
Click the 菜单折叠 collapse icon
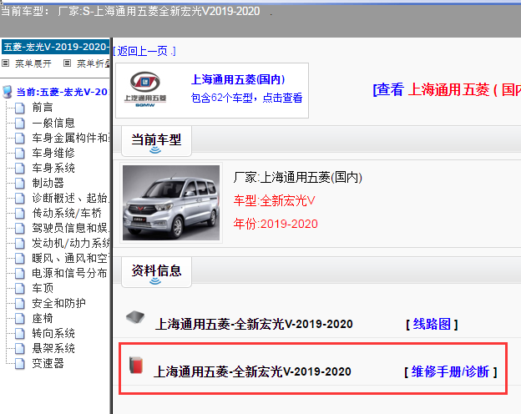pos(67,63)
